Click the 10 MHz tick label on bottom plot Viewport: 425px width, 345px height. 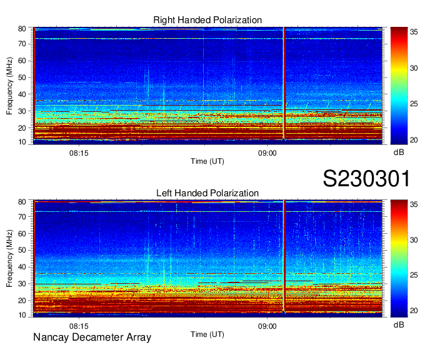[x=22, y=315]
